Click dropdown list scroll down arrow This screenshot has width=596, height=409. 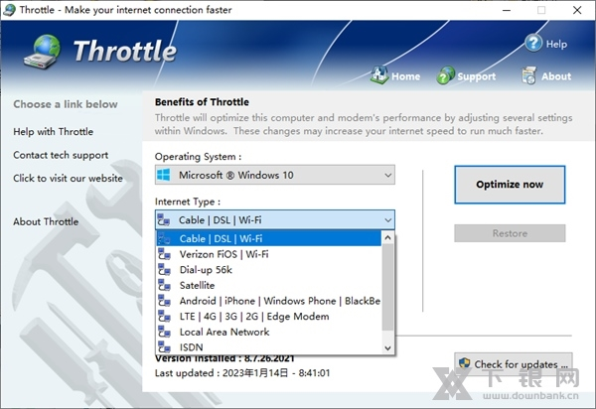(x=387, y=347)
